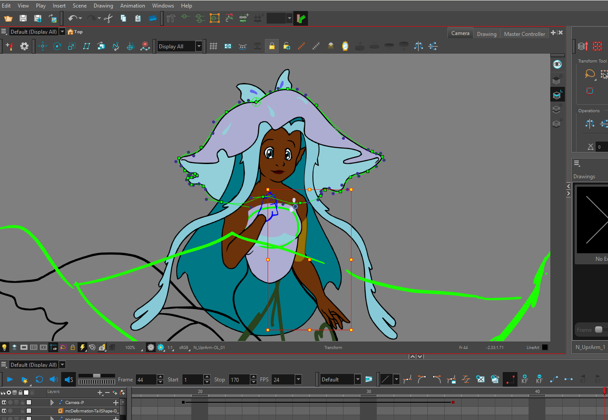
Task: Toggle sound scrubbing speaker S button
Action: (x=69, y=379)
